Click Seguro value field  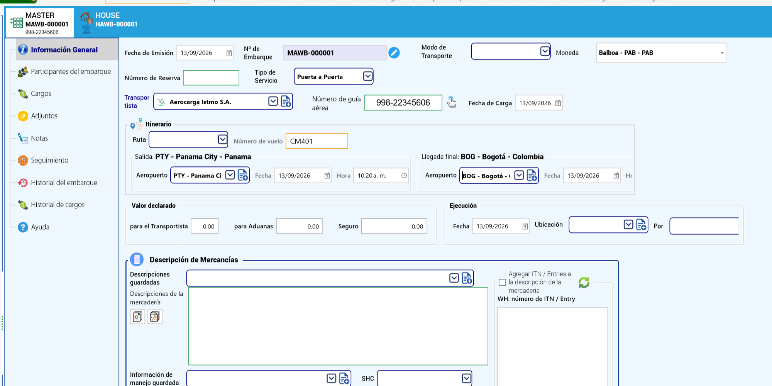click(x=394, y=226)
